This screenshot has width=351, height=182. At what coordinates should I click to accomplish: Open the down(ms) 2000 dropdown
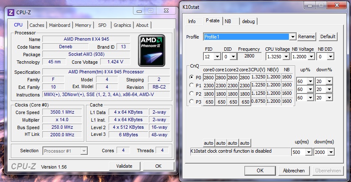click(331, 152)
